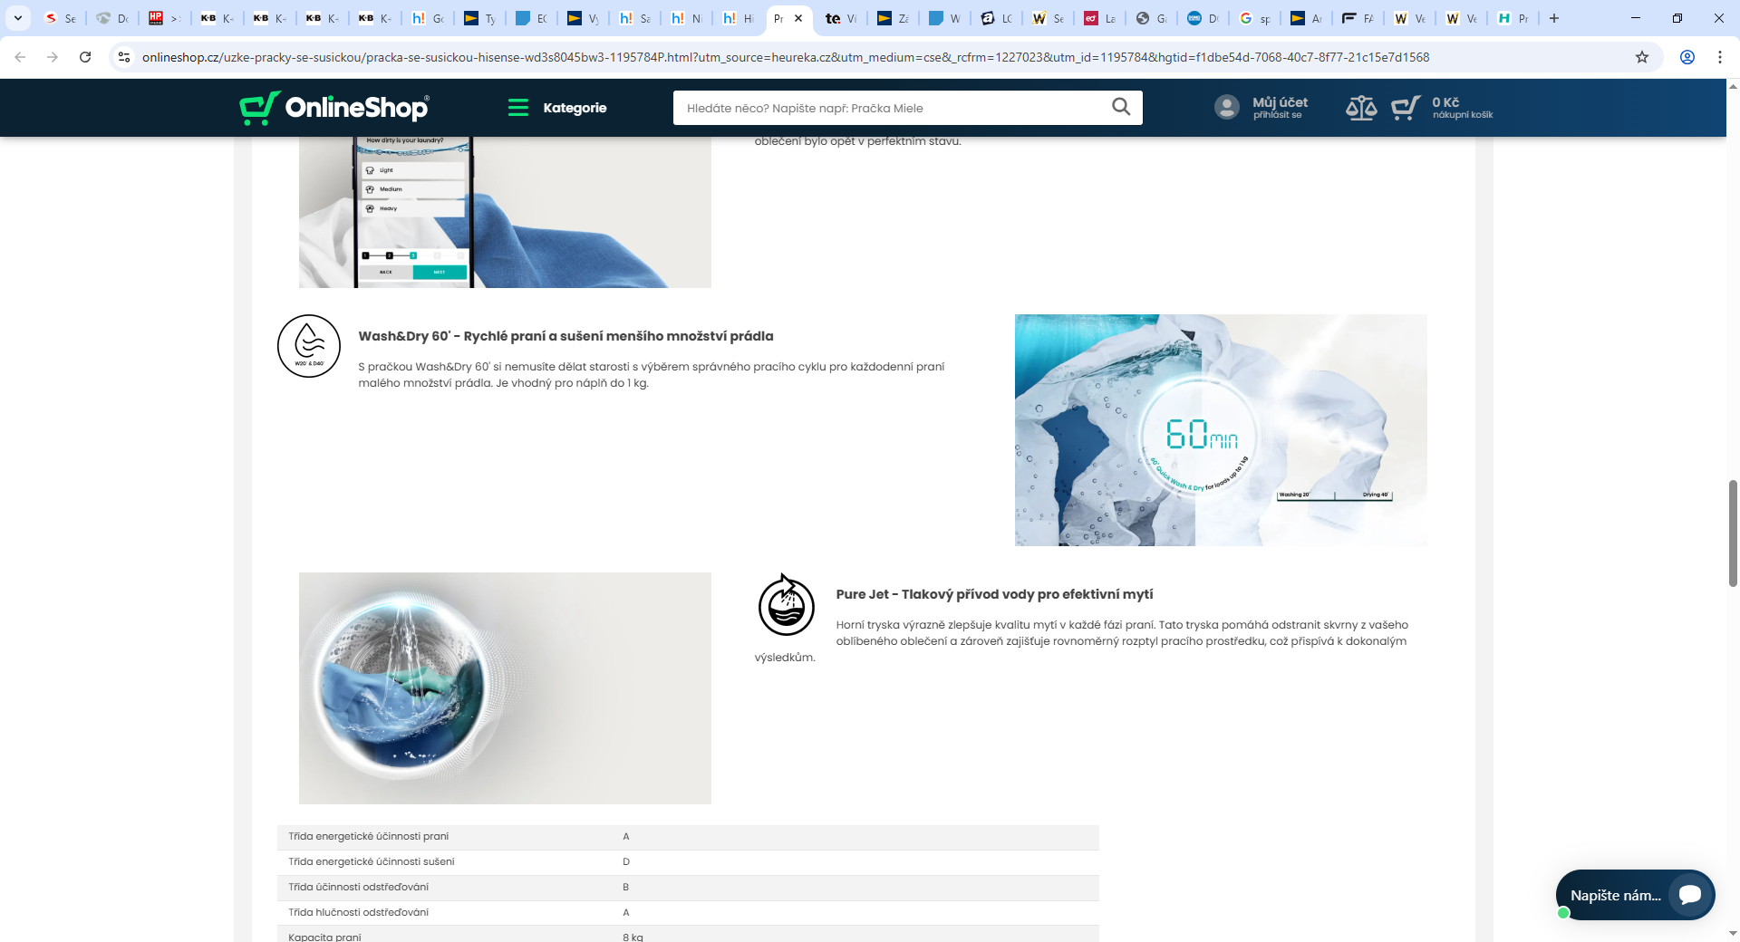Switch to the 'a' LC tab
Viewport: 1740px width, 942px height.
coord(997,18)
